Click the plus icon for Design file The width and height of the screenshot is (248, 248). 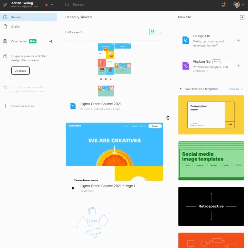click(238, 40)
